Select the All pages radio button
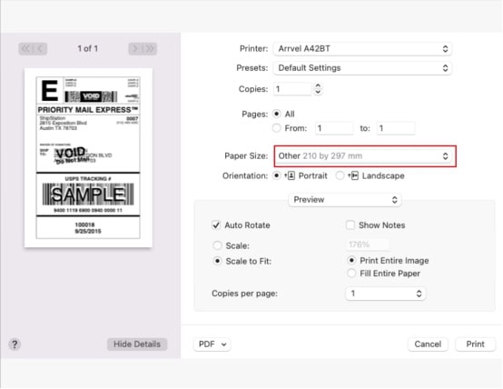503x389 pixels. click(277, 114)
